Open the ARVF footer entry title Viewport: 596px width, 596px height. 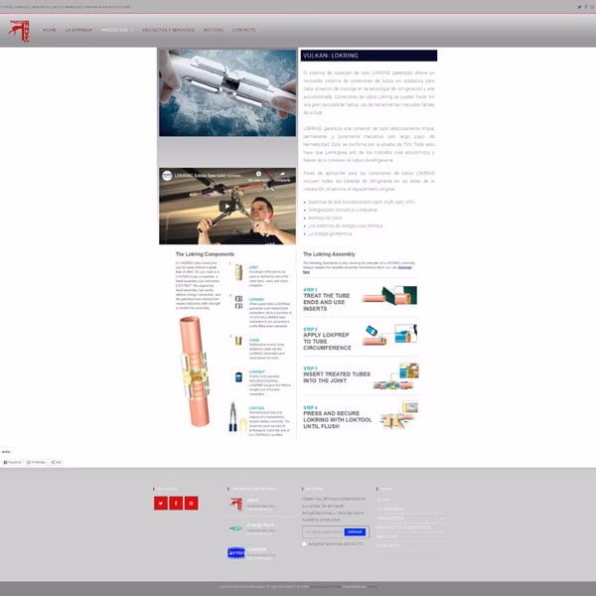(x=252, y=501)
